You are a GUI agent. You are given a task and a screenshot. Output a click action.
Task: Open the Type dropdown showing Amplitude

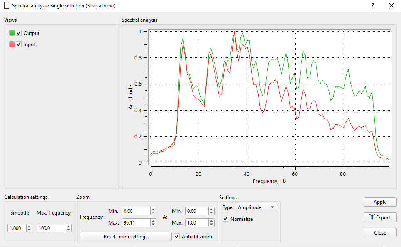pos(256,207)
